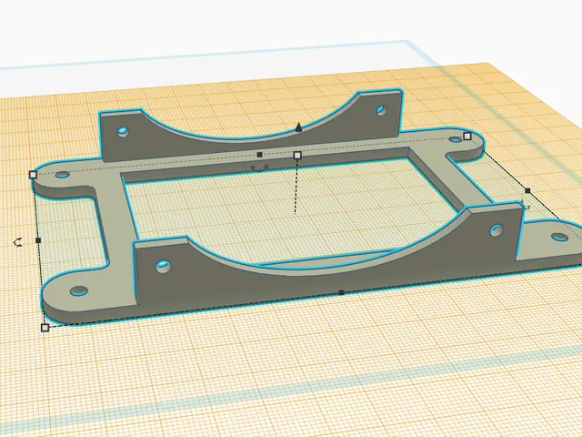Click the curved rotation arrow left of the model
Image resolution: width=582 pixels, height=437 pixels.
click(x=17, y=243)
